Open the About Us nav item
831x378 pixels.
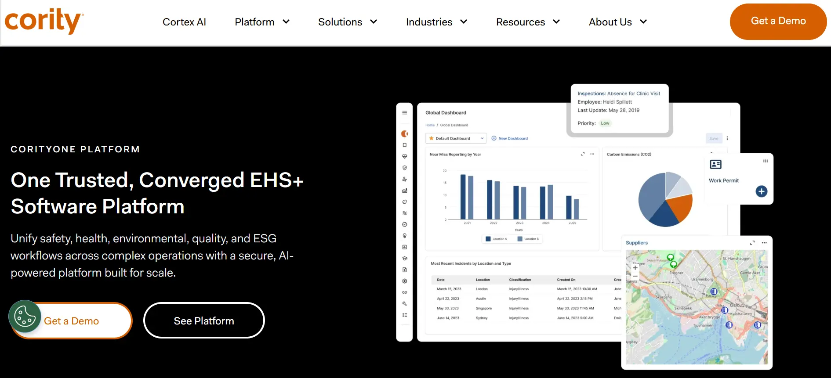point(610,22)
